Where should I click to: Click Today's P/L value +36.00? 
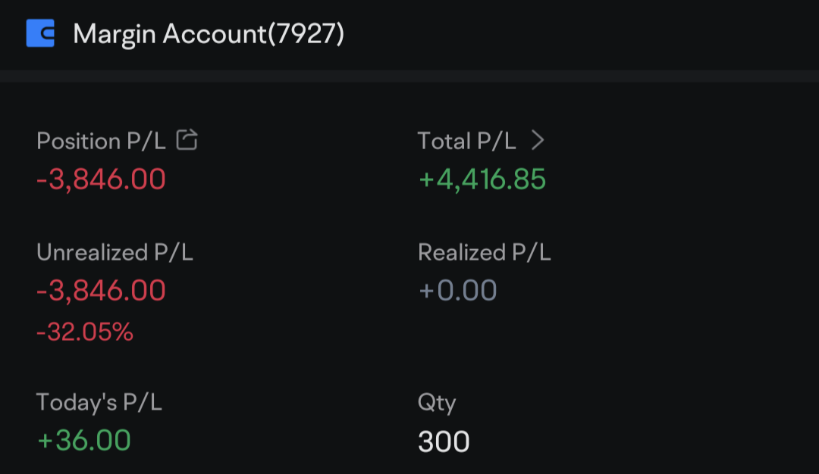83,441
